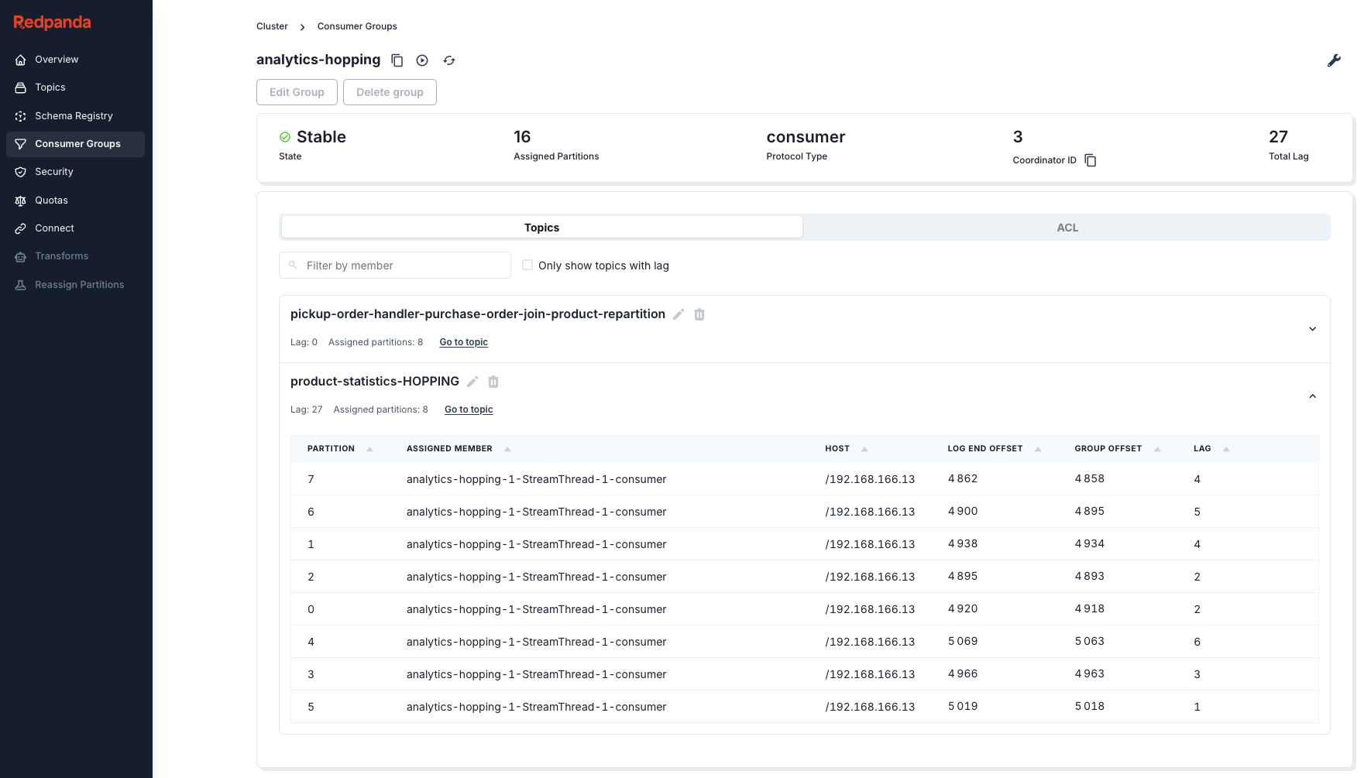Delete offsets for product-statistics-HOPPING topic
The width and height of the screenshot is (1364, 778).
pyautogui.click(x=493, y=382)
